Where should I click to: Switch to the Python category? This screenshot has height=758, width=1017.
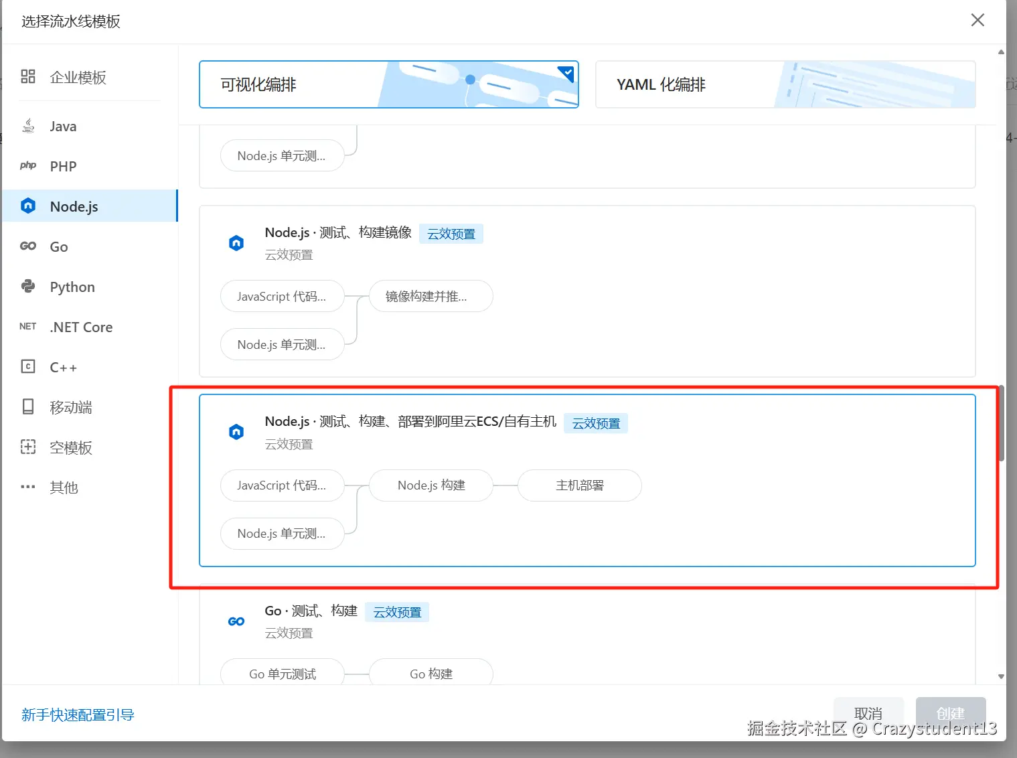[x=89, y=287]
